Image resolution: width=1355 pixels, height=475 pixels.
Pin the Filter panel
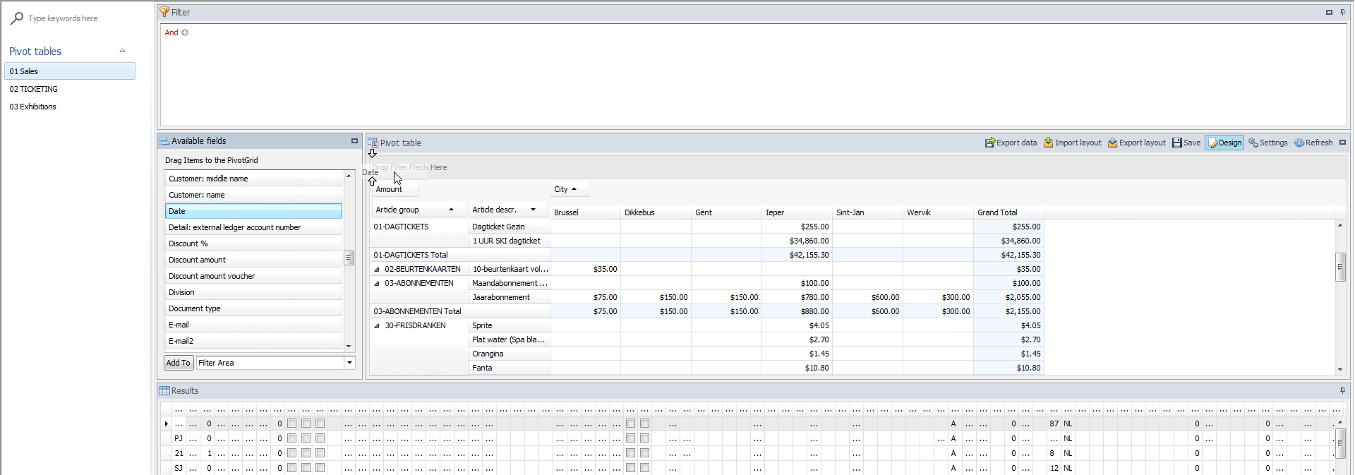tap(1342, 12)
